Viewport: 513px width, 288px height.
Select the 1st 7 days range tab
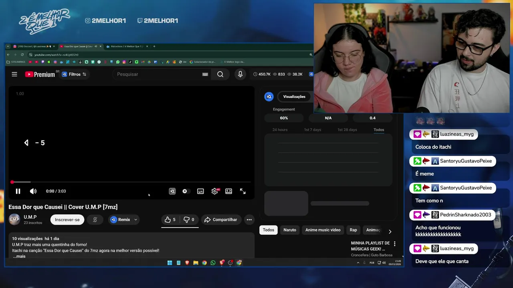pyautogui.click(x=312, y=130)
